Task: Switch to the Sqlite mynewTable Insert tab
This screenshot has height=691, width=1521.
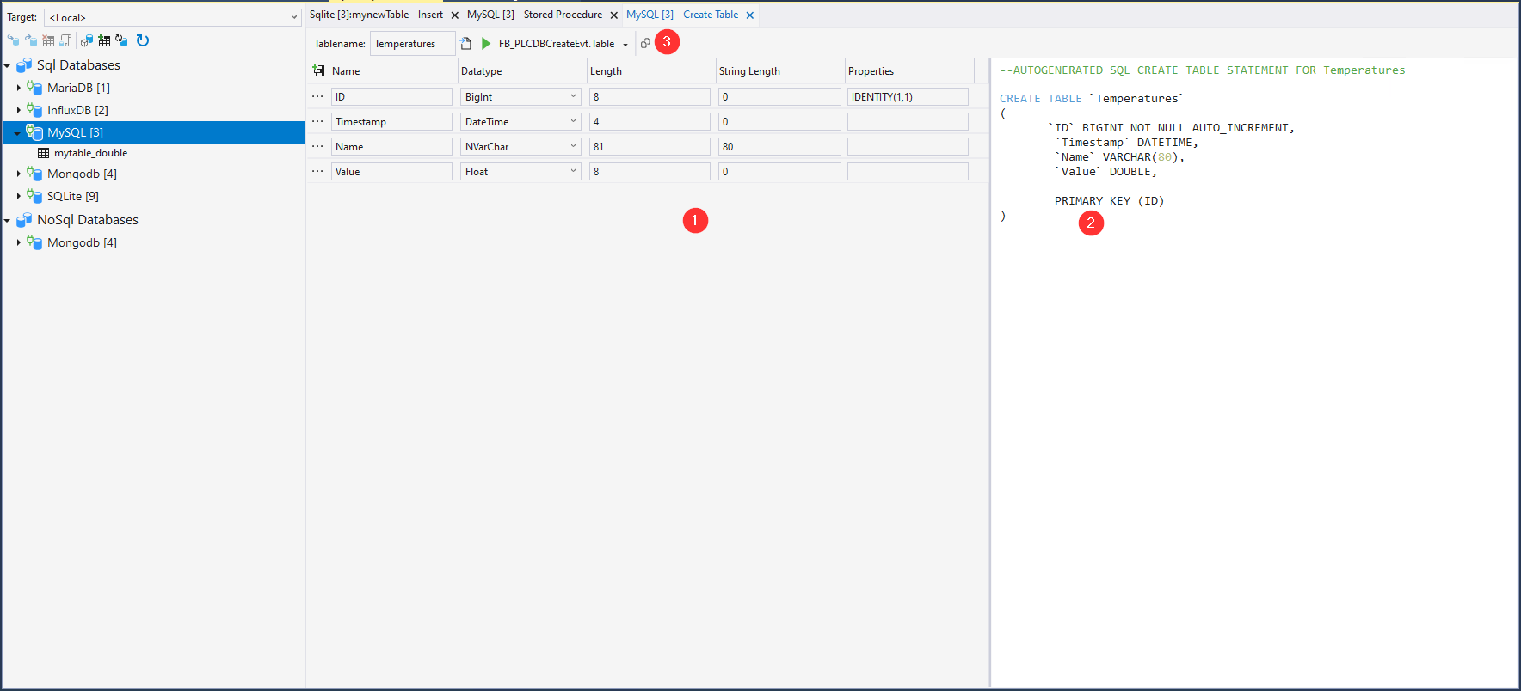Action: pyautogui.click(x=376, y=15)
